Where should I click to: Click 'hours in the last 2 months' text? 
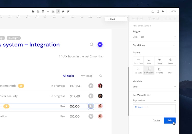85,56
